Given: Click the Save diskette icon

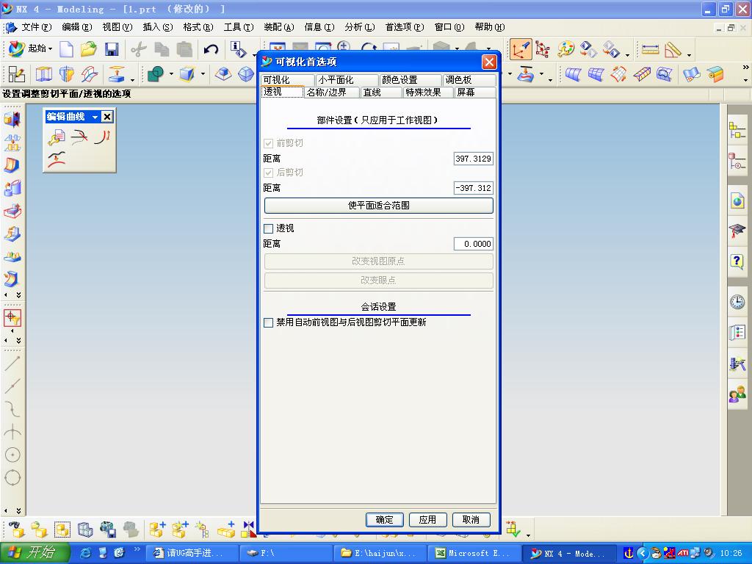Looking at the screenshot, I should 112,49.
